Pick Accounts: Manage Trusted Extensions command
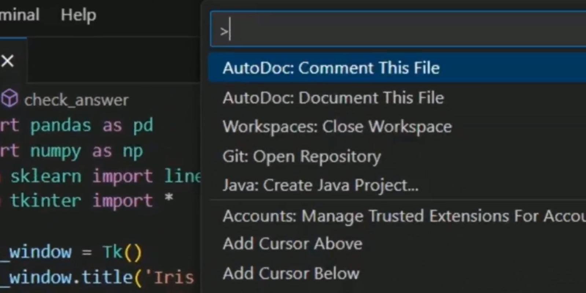This screenshot has height=293, width=586. click(x=397, y=216)
